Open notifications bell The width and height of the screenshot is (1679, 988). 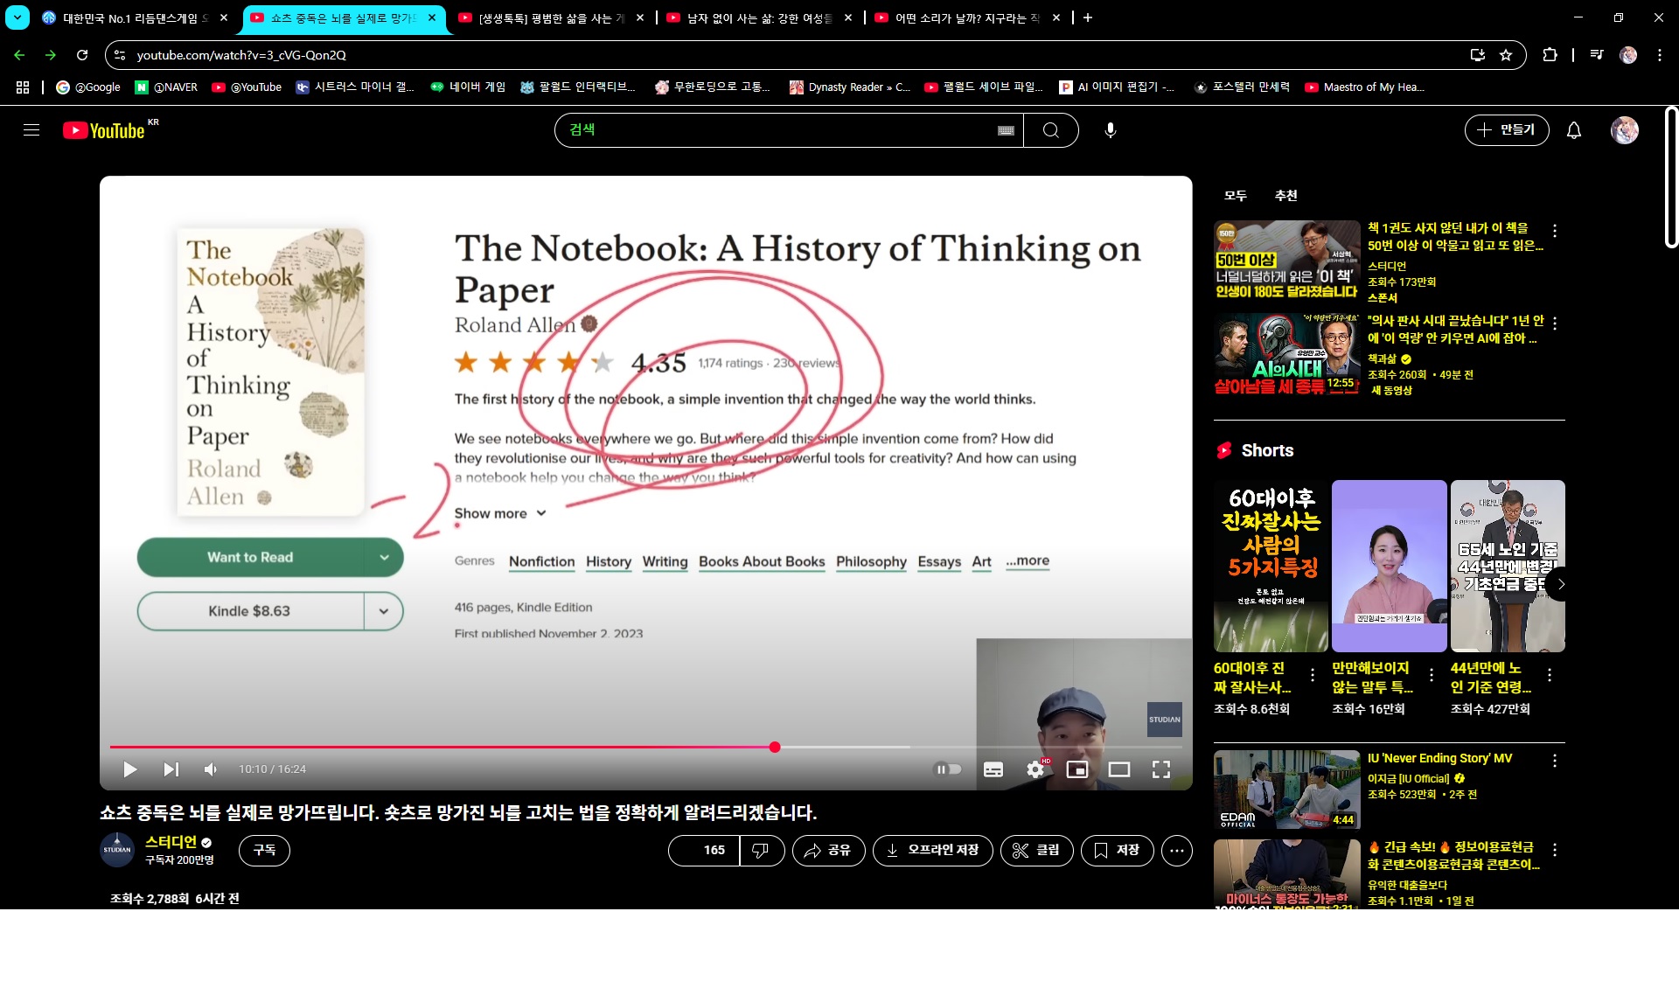tap(1573, 130)
